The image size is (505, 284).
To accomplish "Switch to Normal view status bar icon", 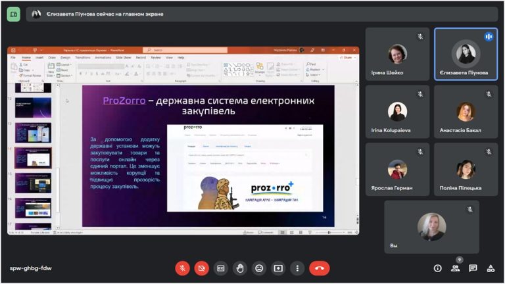I will 283,232.
